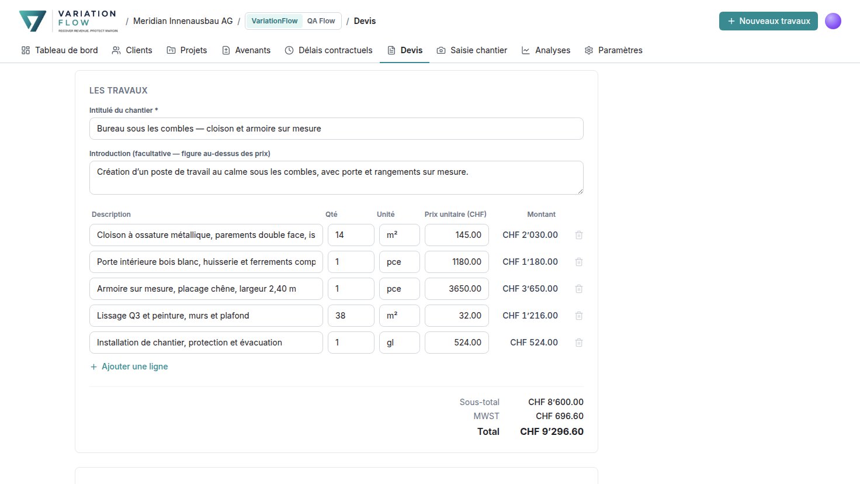Click the VariationFlow logo

pyautogui.click(x=68, y=21)
